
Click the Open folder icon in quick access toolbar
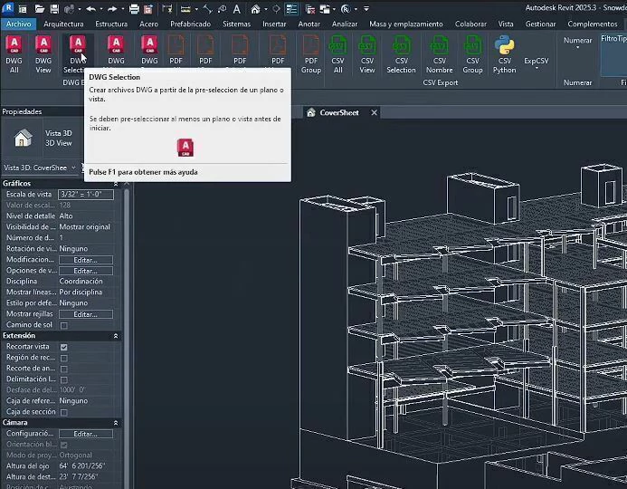[x=39, y=9]
